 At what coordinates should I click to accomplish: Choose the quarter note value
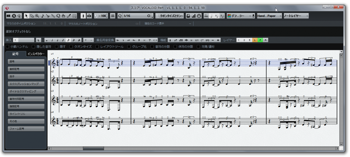(57, 40)
